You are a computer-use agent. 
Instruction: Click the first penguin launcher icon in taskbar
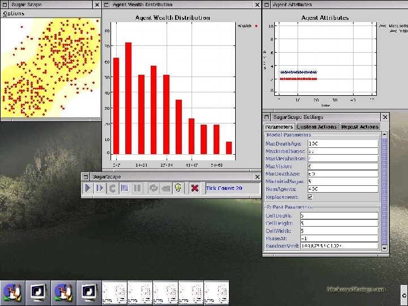pos(12,293)
